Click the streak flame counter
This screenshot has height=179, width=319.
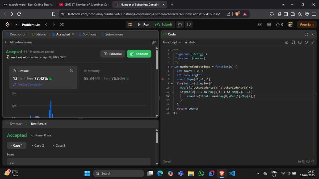point(280,24)
